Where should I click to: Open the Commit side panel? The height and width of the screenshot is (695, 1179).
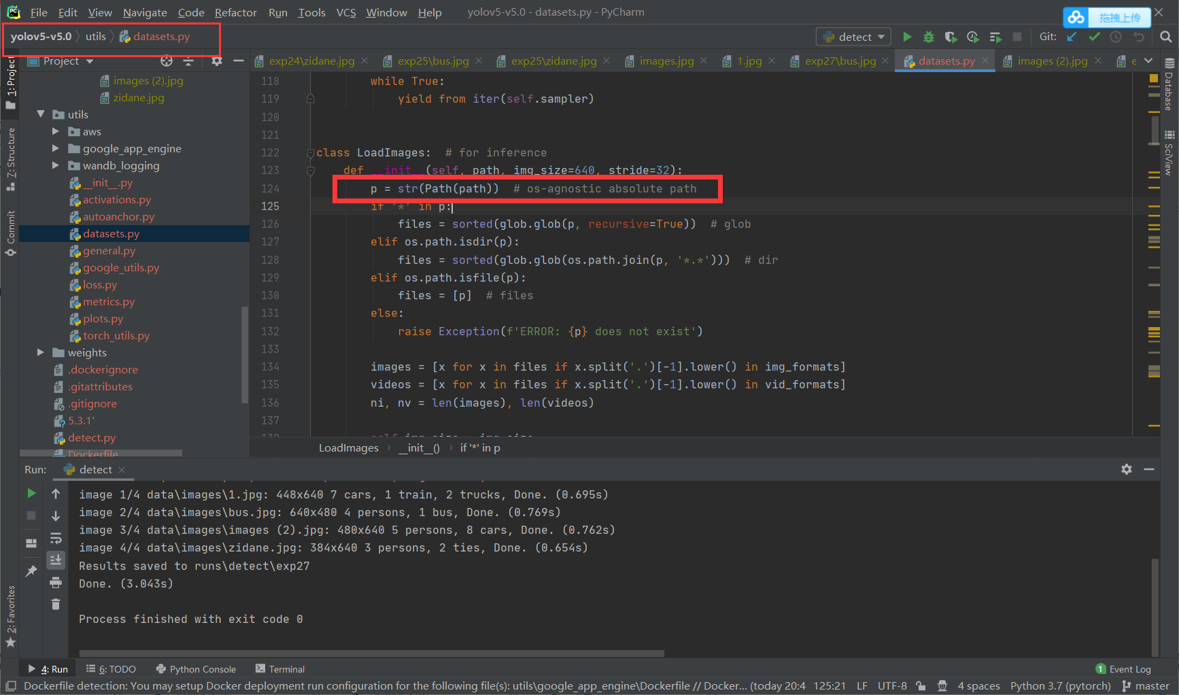point(10,233)
